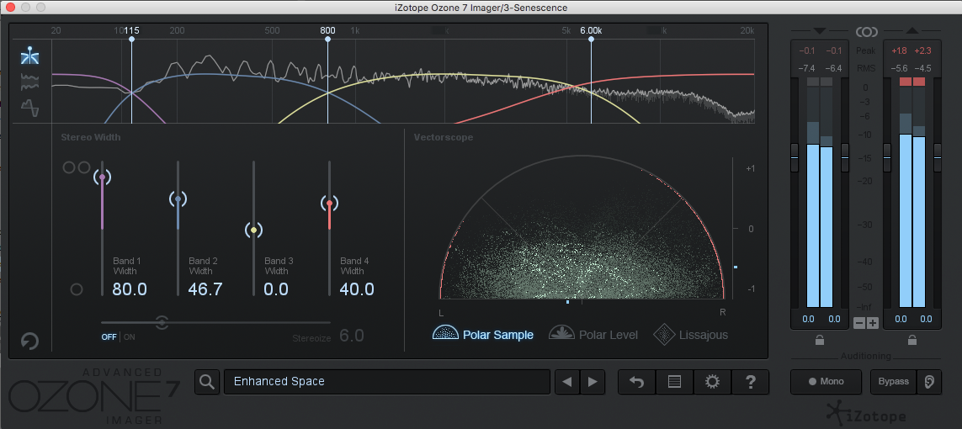Select the spectrum view icon
962x429 pixels.
click(x=30, y=82)
